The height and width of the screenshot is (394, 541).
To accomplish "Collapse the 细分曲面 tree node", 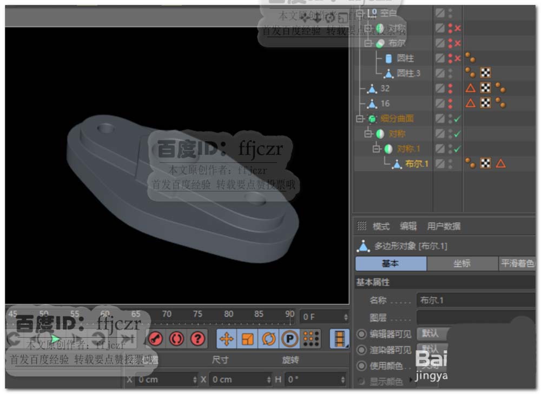I will (360, 118).
